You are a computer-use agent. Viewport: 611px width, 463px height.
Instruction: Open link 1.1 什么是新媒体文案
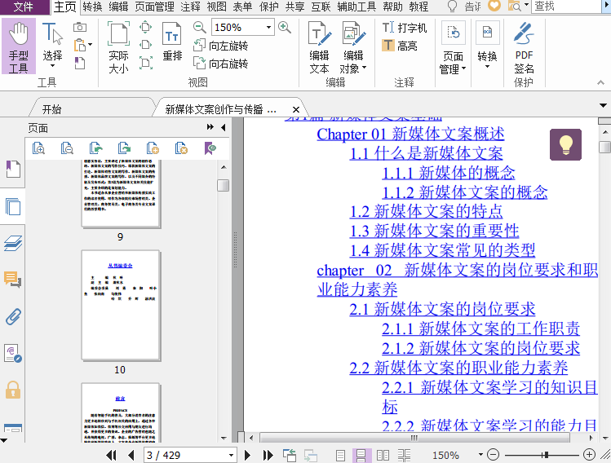[x=426, y=153]
